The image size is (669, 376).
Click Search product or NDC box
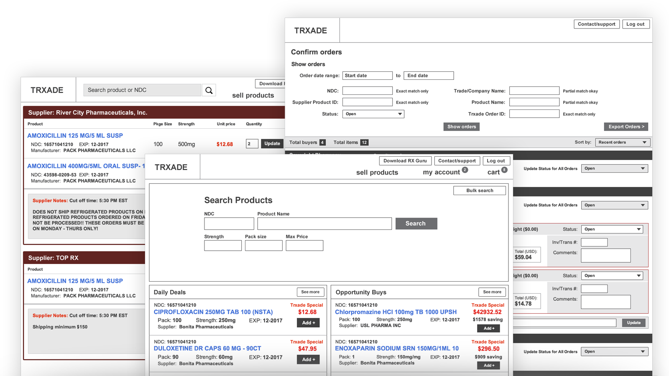tap(142, 90)
